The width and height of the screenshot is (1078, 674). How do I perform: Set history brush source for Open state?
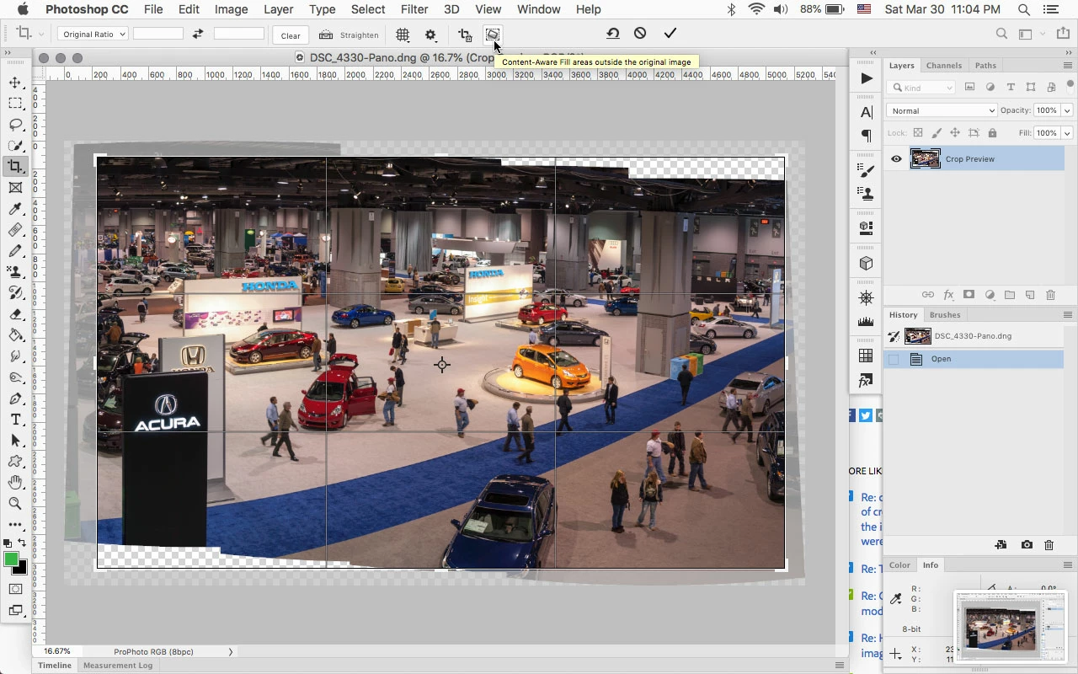point(894,359)
